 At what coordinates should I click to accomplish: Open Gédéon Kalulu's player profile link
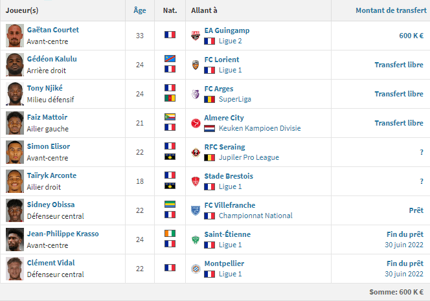(52, 59)
